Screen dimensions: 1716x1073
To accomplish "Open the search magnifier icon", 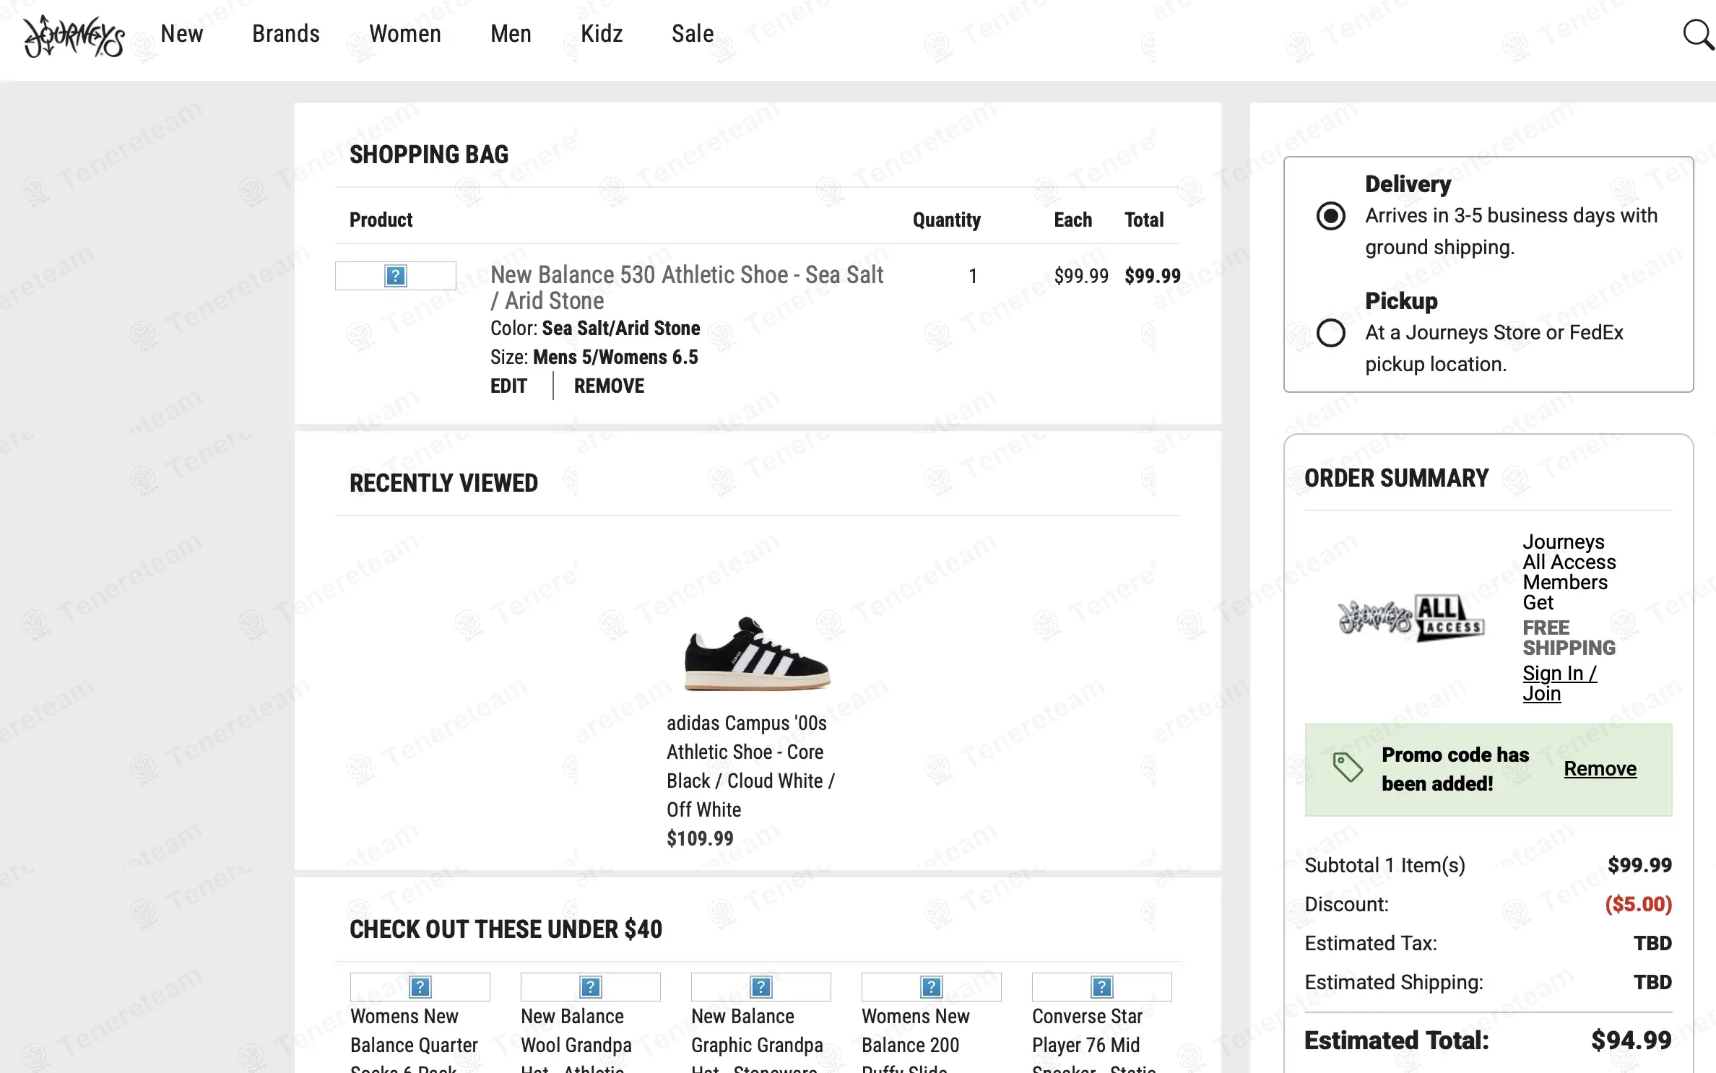I will click(1697, 35).
